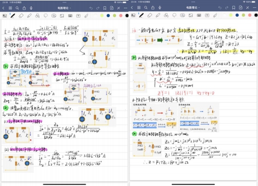Select the pen tool in left window
This screenshot has width=258, height=186.
(13, 16)
